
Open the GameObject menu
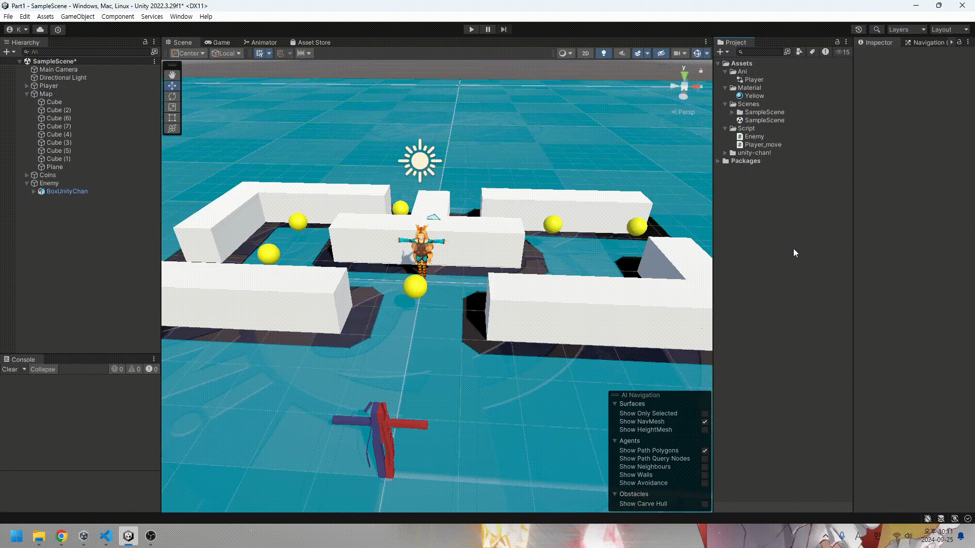click(x=78, y=16)
